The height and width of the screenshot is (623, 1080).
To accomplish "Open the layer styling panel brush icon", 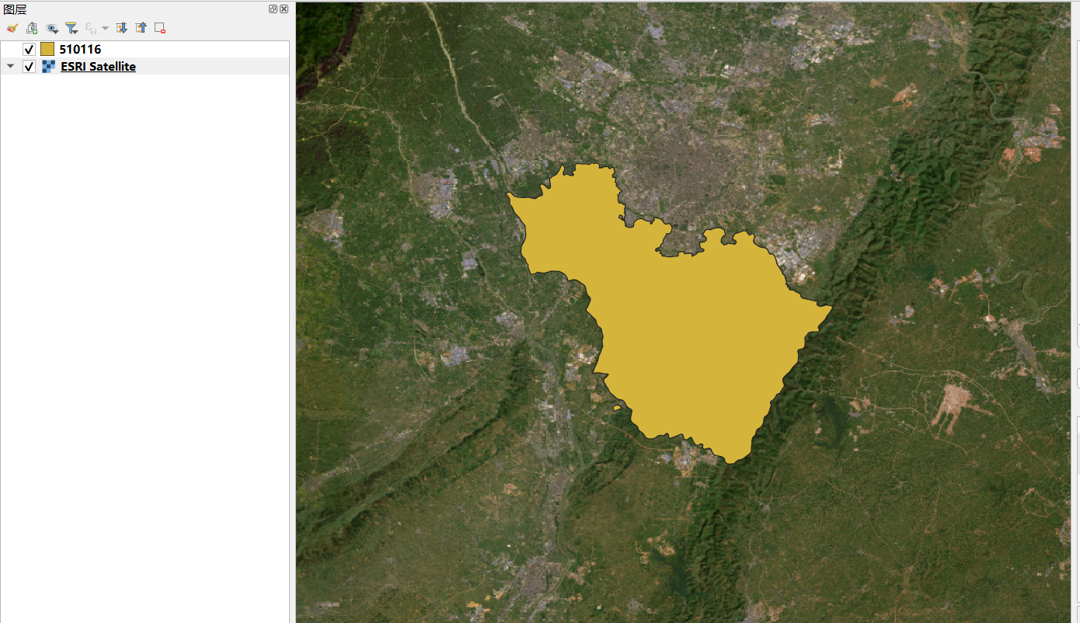I will [12, 28].
